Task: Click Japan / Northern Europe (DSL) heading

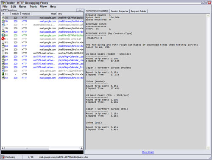Action: point(107,109)
